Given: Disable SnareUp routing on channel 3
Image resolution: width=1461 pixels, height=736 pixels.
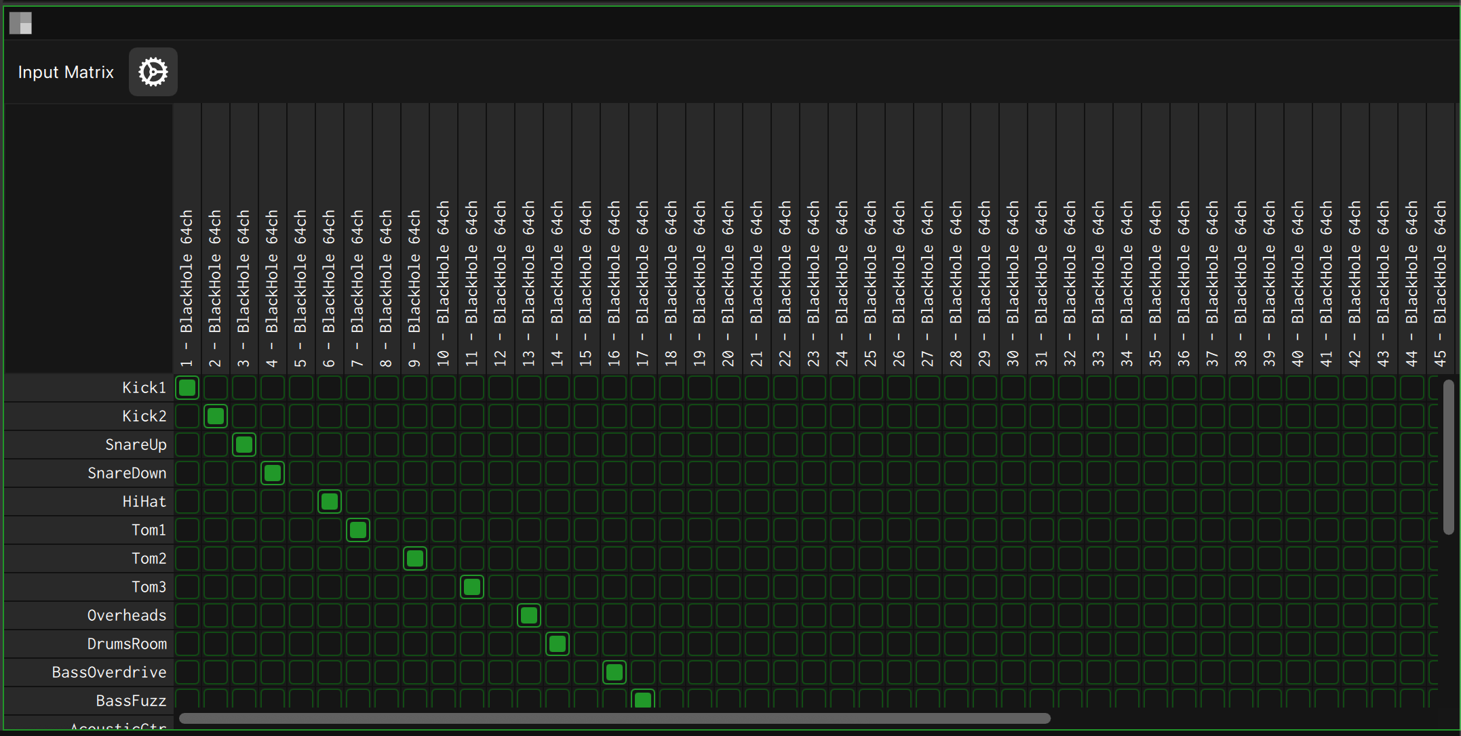Looking at the screenshot, I should tap(244, 445).
